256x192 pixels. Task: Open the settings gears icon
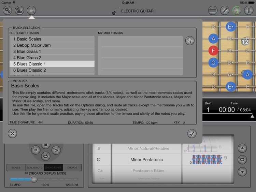[8, 11]
